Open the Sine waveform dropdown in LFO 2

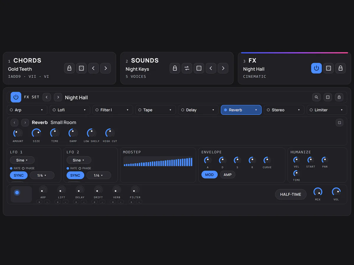coord(79,160)
